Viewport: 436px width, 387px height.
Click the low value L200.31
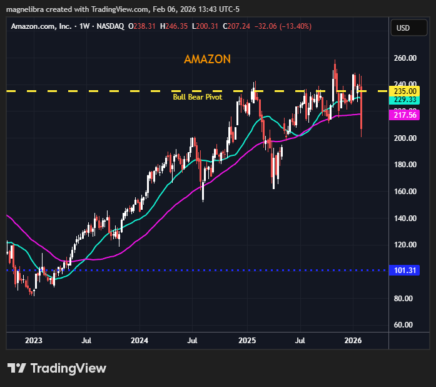pyautogui.click(x=205, y=26)
